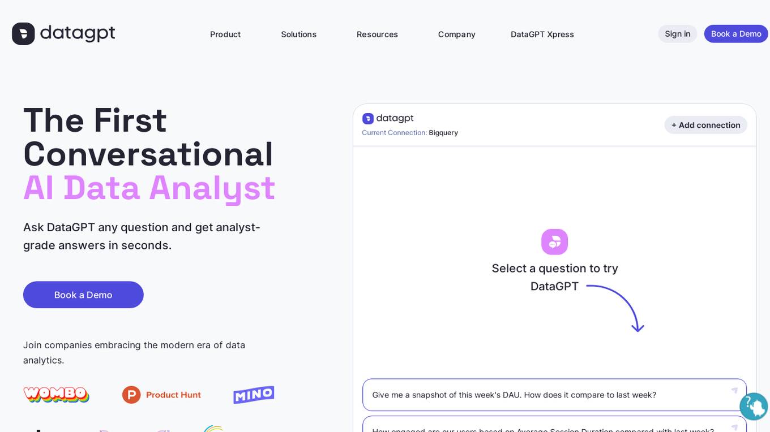Click the + Add connection button
This screenshot has height=432, width=770.
click(705, 125)
